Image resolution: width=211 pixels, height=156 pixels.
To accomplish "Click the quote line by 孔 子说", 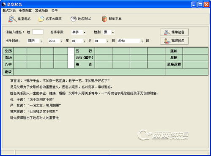I will [32, 99].
